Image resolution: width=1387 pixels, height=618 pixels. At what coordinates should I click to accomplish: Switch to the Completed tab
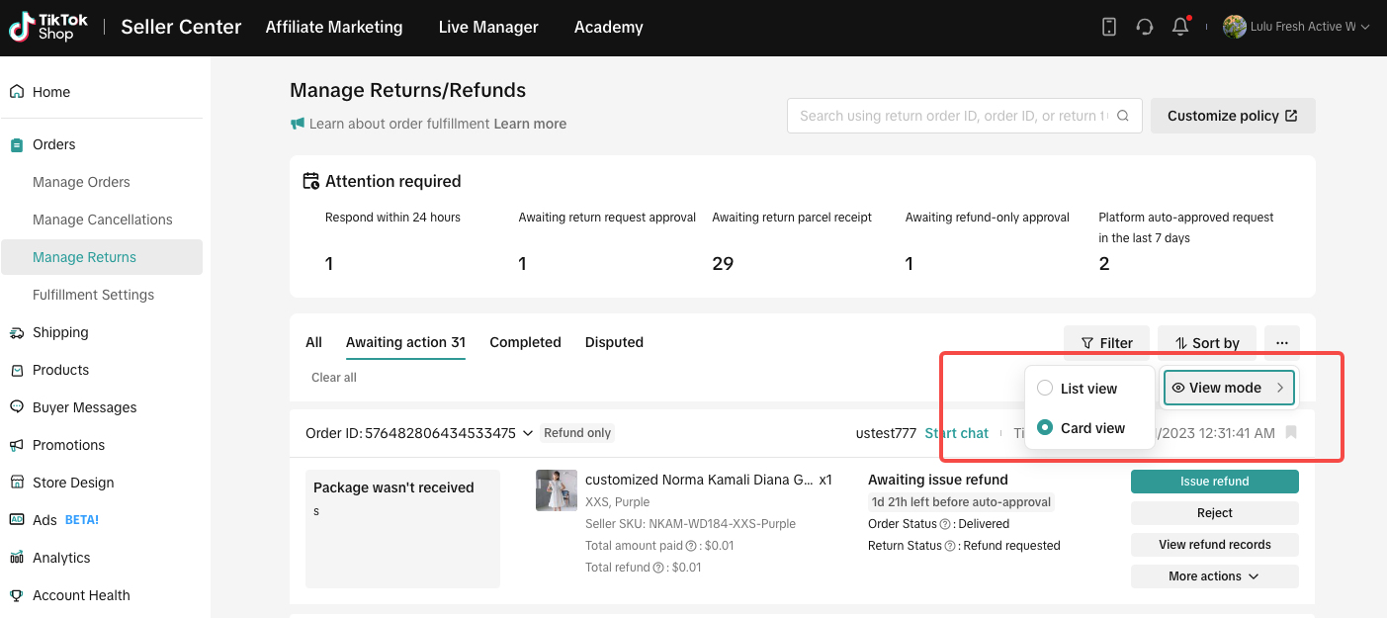pos(525,342)
